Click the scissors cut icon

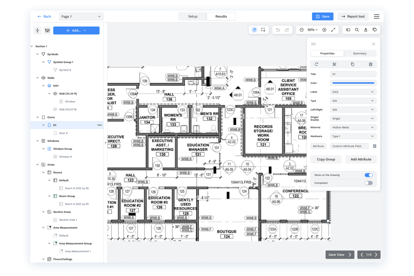click(335, 64)
